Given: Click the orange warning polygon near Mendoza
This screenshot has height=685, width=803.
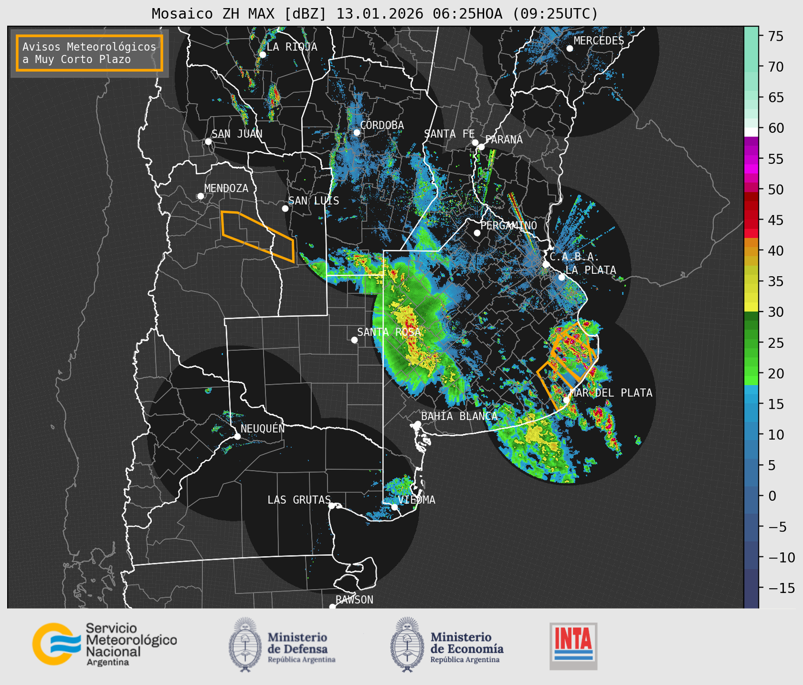Looking at the screenshot, I should click(x=258, y=236).
